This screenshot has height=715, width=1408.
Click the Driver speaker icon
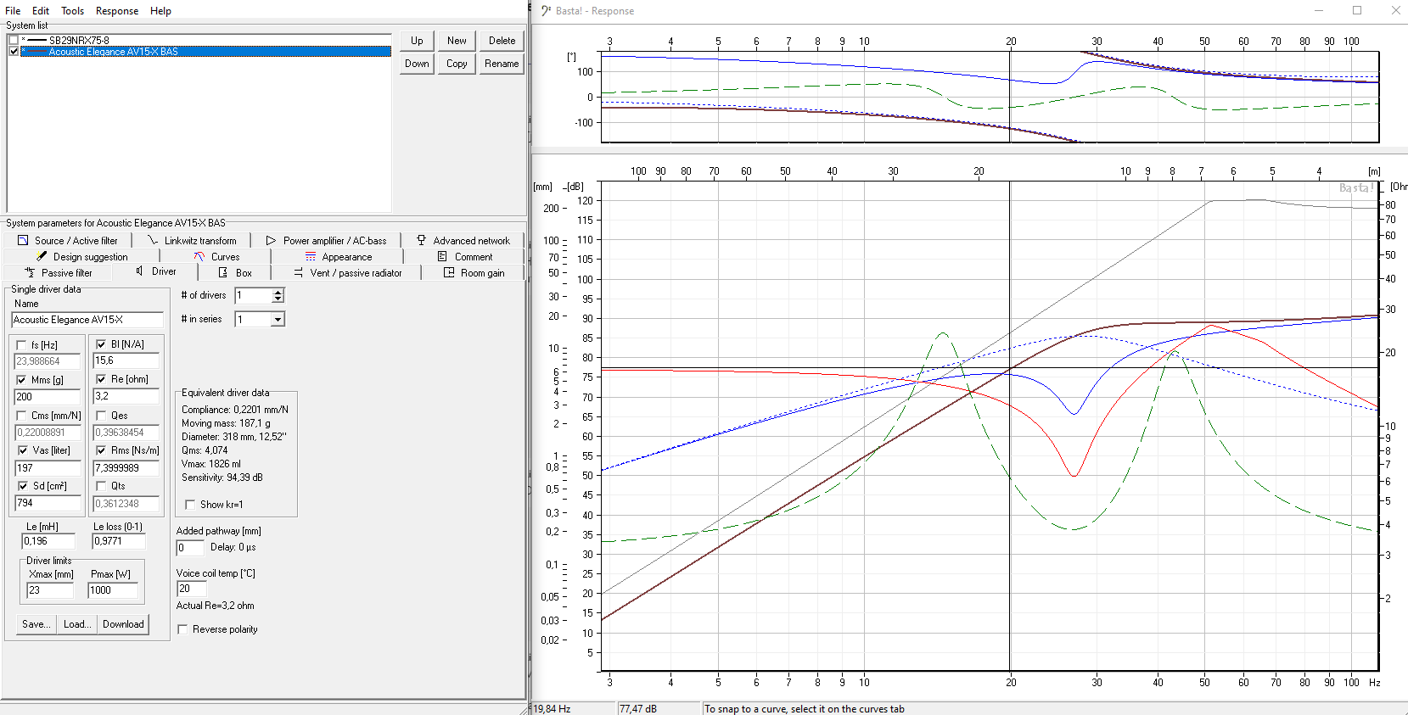click(139, 271)
